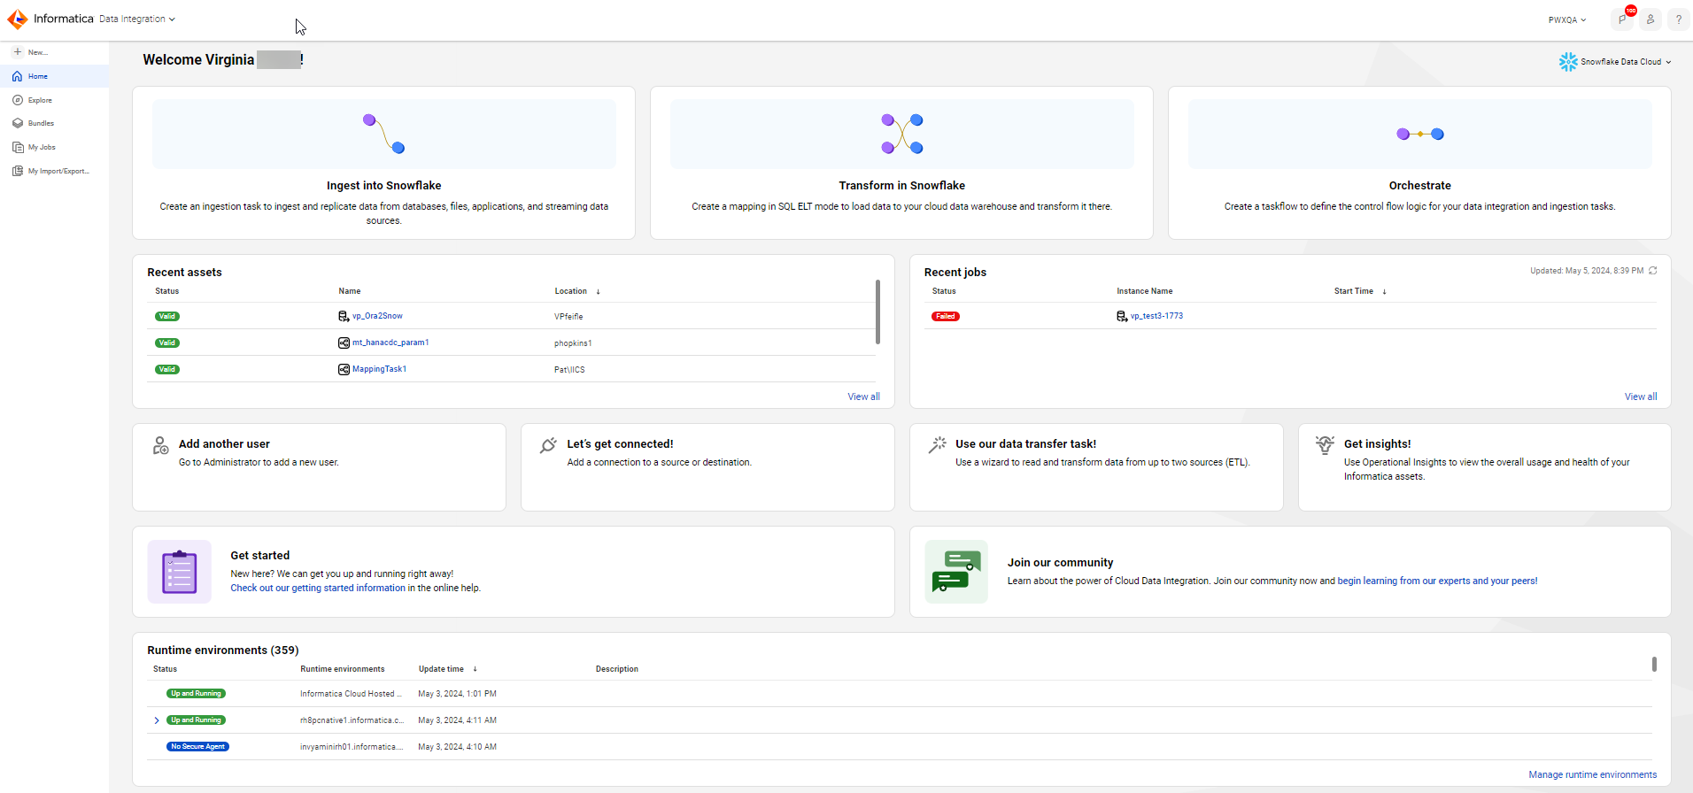This screenshot has width=1693, height=793.
Task: Open the getting started information link
Action: click(318, 588)
